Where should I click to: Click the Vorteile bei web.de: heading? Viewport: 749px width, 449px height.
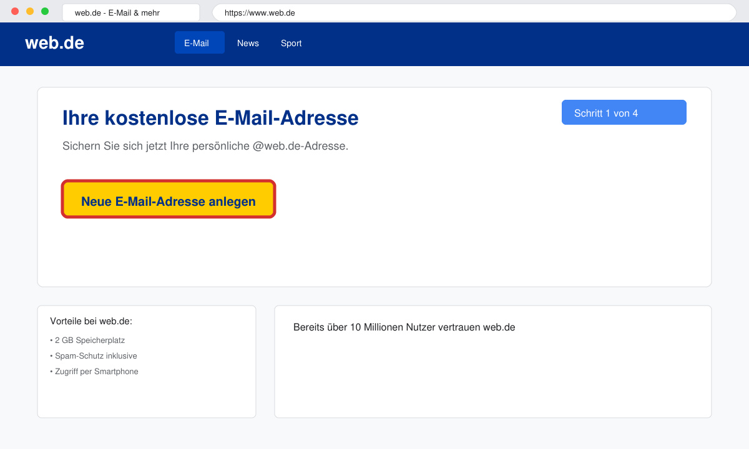click(91, 321)
